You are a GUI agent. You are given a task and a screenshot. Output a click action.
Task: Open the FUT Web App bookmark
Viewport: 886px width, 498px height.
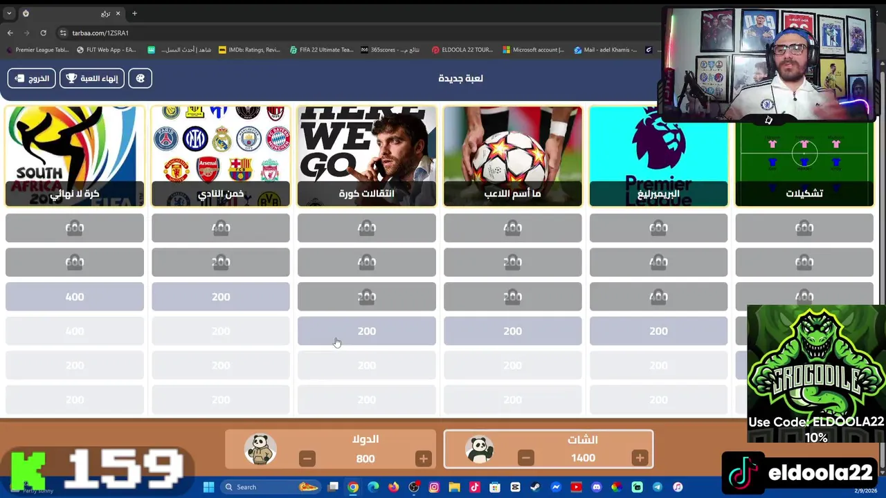(107, 50)
